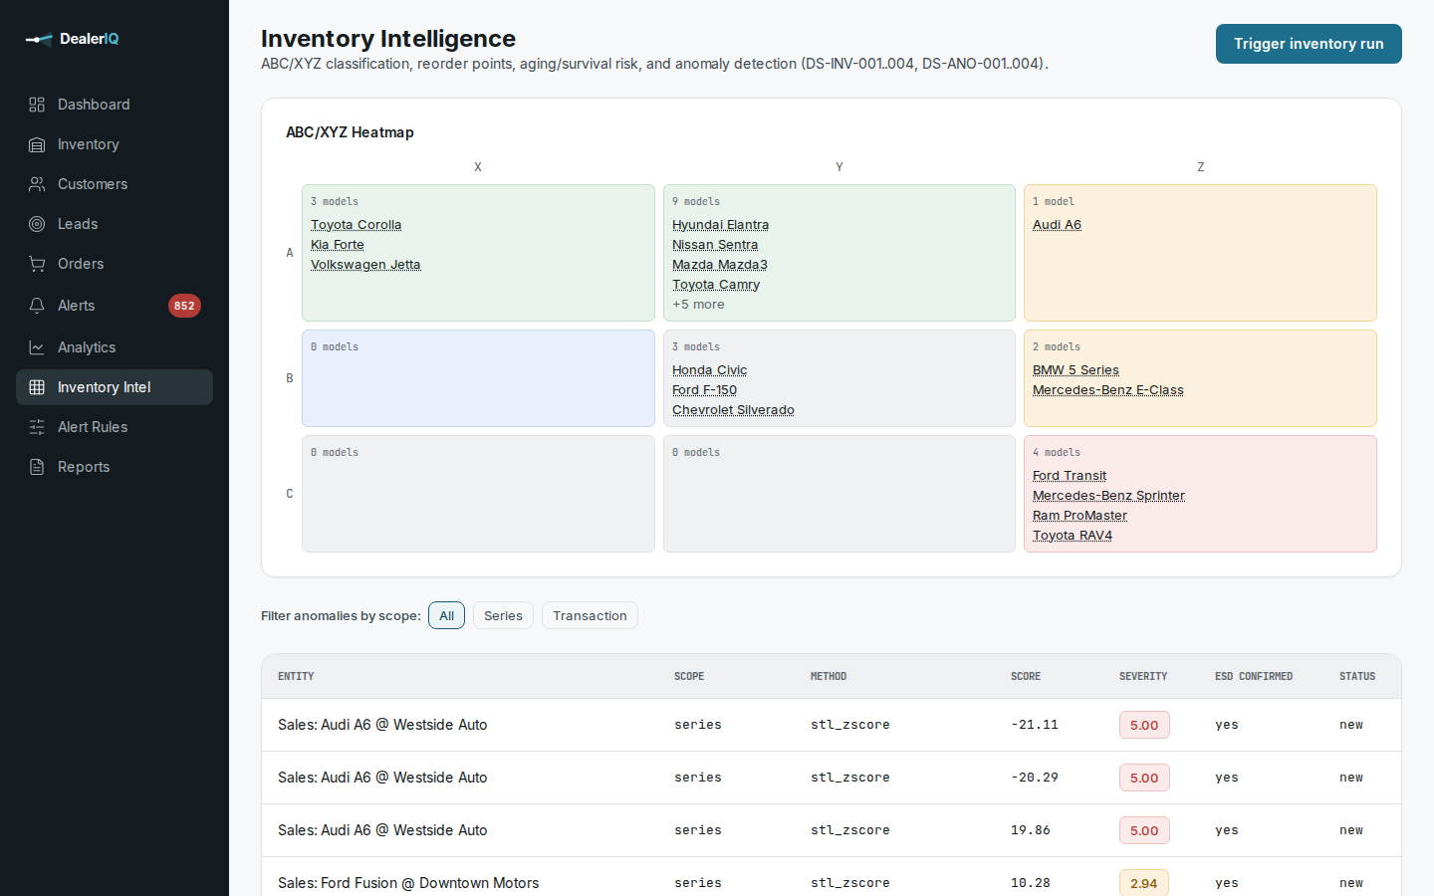1434x896 pixels.
Task: Open the Kia Forte model link
Action: pos(337,245)
